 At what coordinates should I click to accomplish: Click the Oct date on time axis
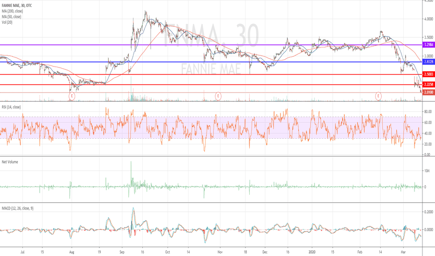point(167,252)
